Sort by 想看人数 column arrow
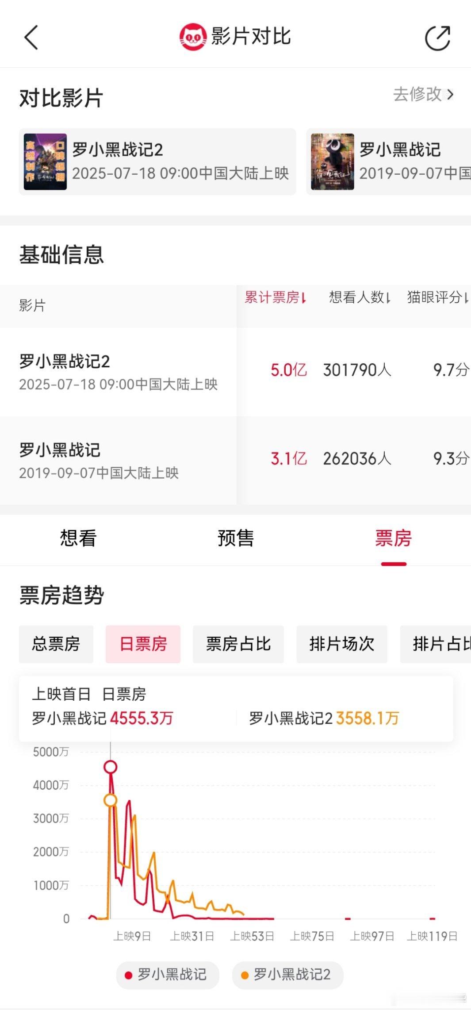 pos(388,298)
